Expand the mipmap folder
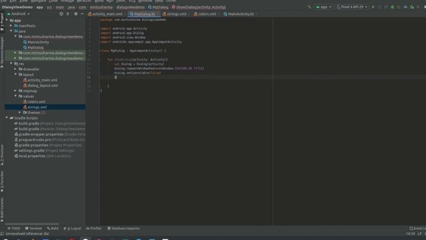This screenshot has width=426, height=240. pyautogui.click(x=15, y=91)
